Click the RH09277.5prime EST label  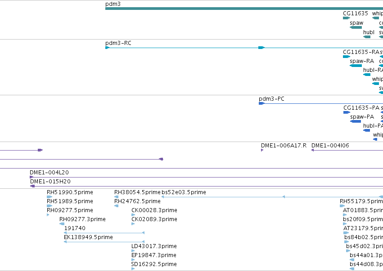tap(70, 210)
